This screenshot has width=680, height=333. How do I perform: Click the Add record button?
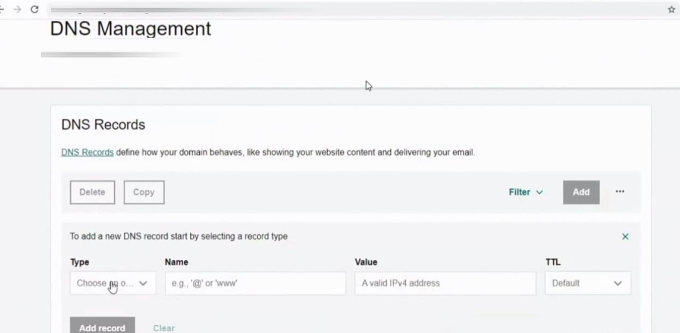click(x=102, y=326)
